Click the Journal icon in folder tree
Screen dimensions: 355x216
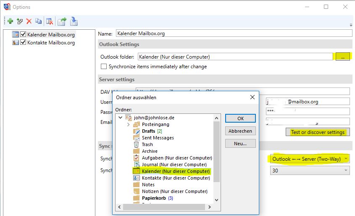[137, 165]
